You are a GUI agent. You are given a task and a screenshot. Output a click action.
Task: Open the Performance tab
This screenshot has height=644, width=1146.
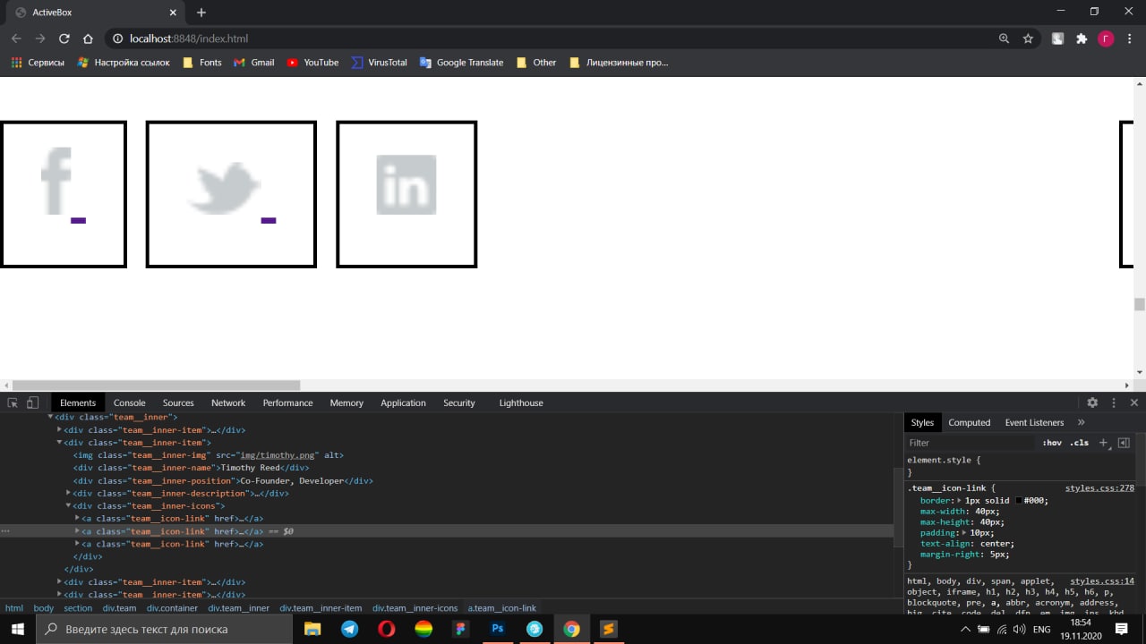tap(288, 402)
